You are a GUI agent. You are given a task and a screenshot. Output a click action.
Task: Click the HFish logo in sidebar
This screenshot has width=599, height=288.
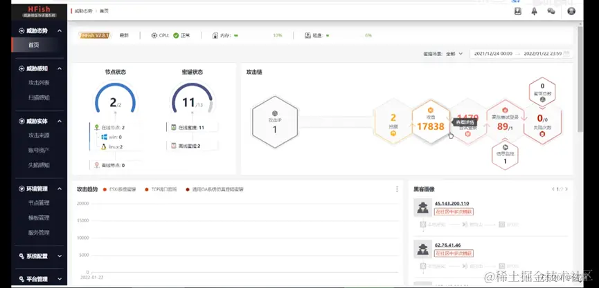click(39, 12)
